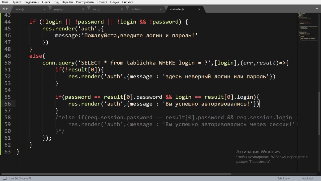Open the Поиск menu

(x=46, y=2)
